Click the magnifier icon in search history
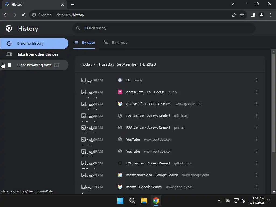 pyautogui.click(x=78, y=28)
